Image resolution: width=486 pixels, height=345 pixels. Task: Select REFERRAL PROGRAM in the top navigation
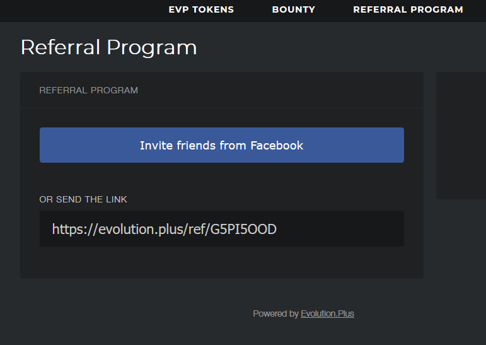pos(408,10)
